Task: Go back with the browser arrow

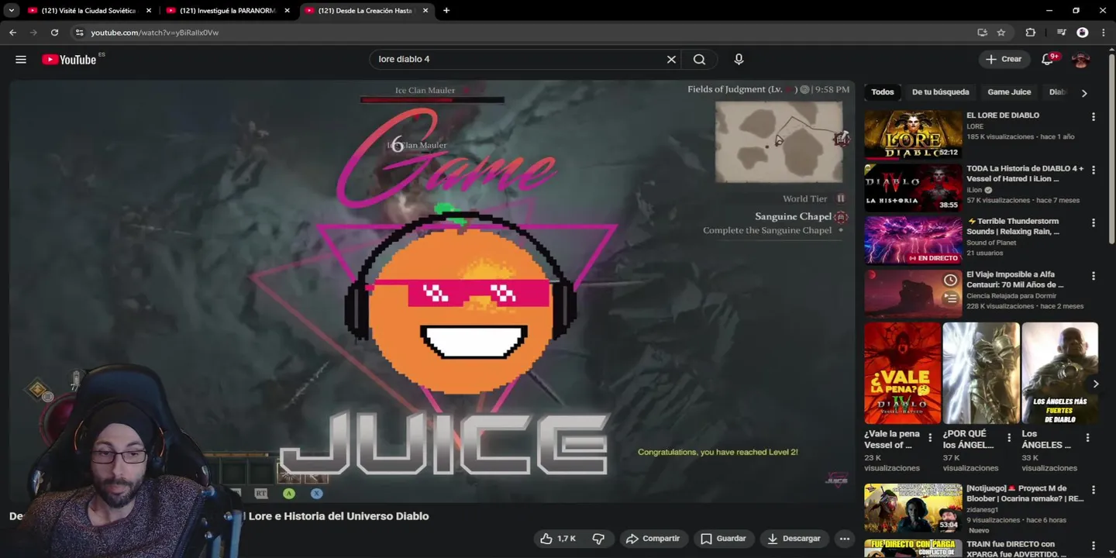Action: [x=12, y=33]
